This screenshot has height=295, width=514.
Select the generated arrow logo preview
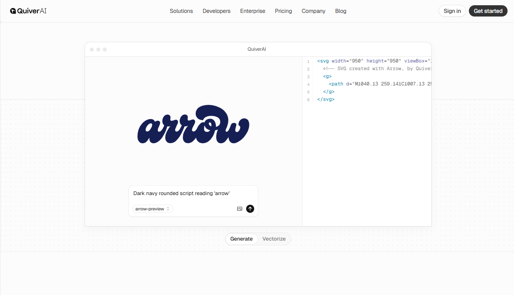[x=193, y=125]
